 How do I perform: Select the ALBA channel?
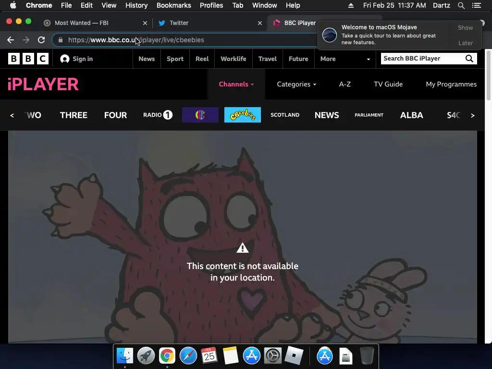(411, 115)
